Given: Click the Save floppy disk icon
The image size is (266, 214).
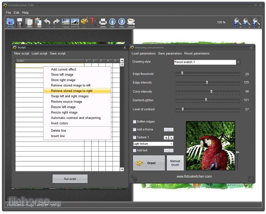Looking at the screenshot, I should [20, 22].
